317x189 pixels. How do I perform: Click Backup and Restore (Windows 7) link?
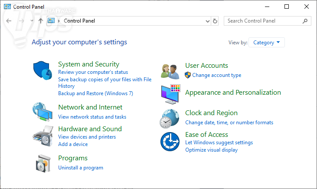click(95, 93)
